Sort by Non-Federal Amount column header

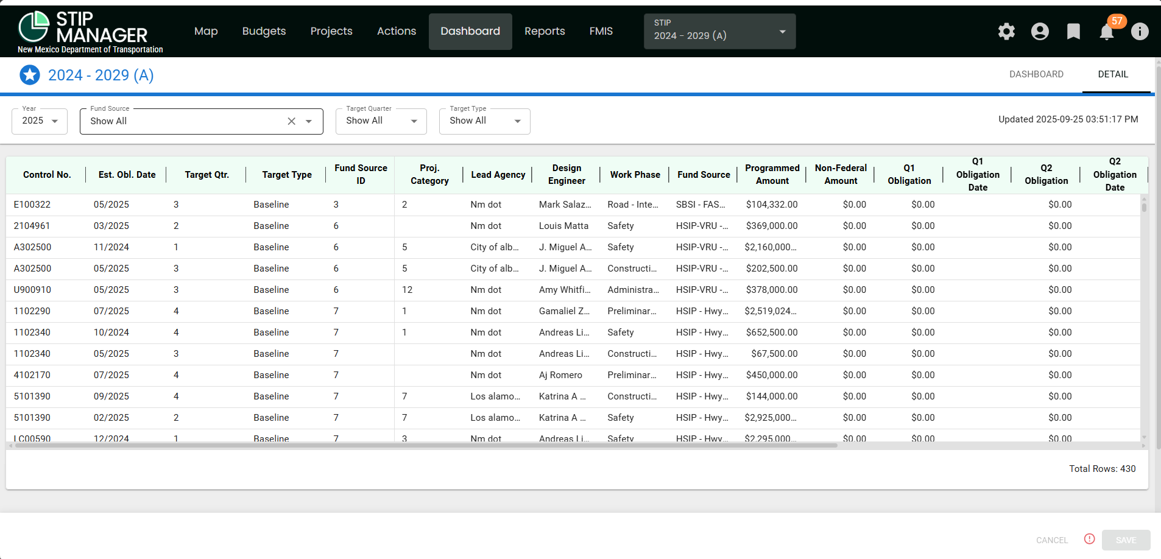[x=841, y=175]
